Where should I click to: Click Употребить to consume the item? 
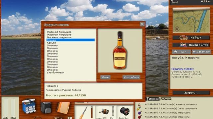click(131, 77)
